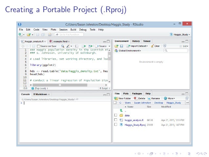Switch to the R Markdown tab
Screen dimensions: 209x157
click(x=40, y=94)
